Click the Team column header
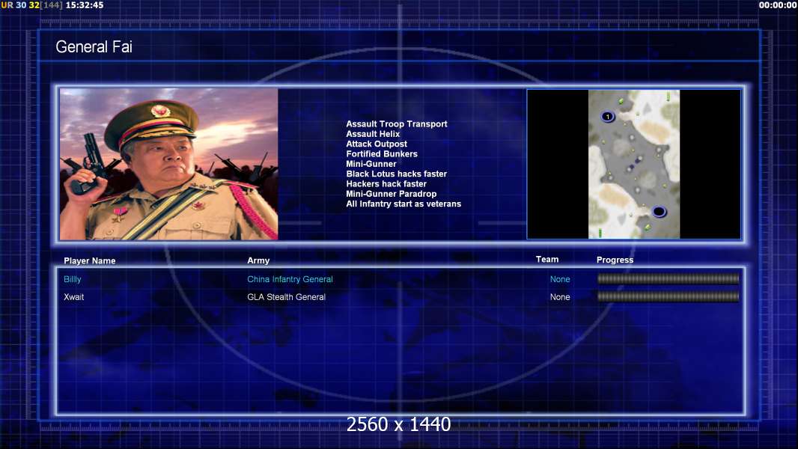798x449 pixels. pyautogui.click(x=547, y=260)
